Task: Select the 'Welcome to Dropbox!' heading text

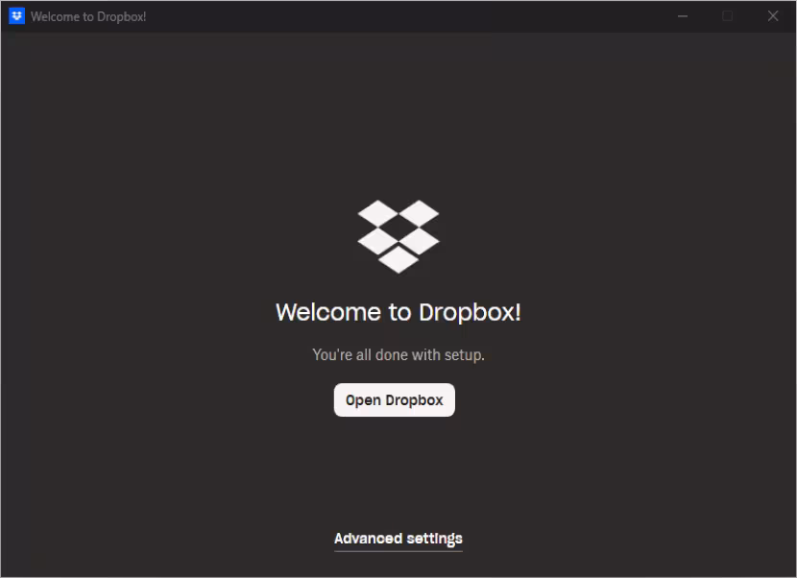Action: click(398, 312)
